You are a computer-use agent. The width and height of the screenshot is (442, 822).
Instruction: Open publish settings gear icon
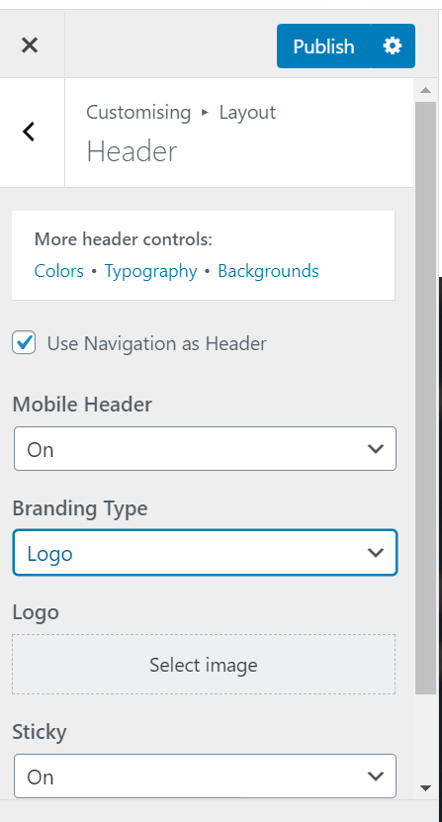tap(393, 46)
